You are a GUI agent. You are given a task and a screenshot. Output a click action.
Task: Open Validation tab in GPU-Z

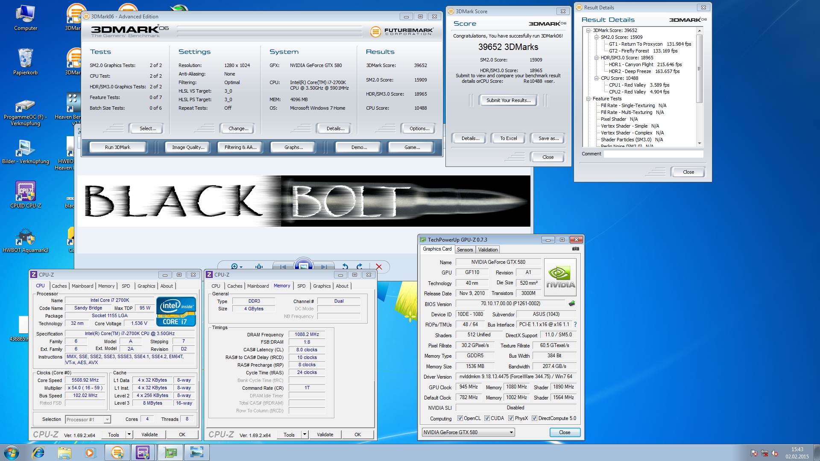488,250
